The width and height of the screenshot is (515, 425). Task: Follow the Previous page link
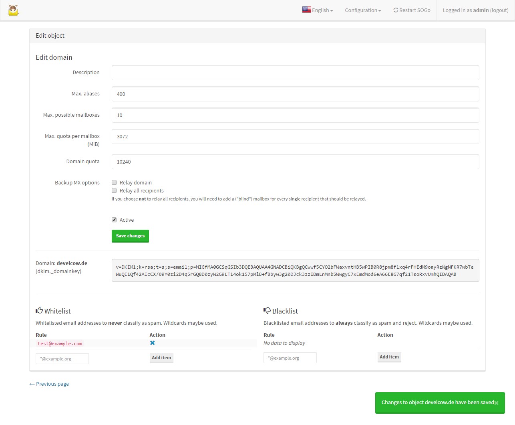(x=48, y=384)
